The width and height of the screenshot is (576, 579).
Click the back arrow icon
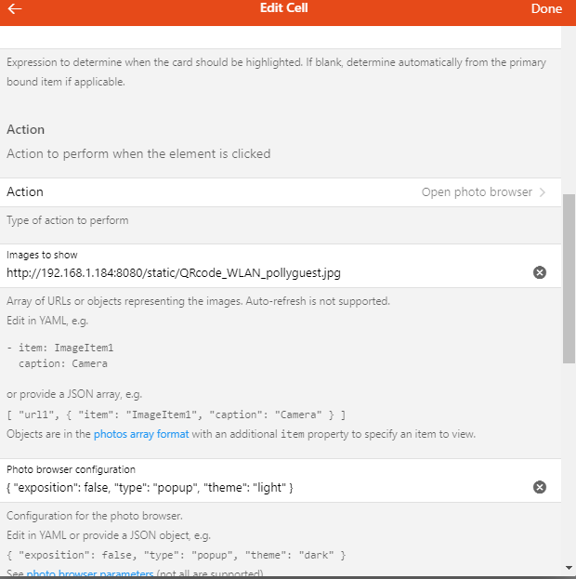[x=15, y=8]
